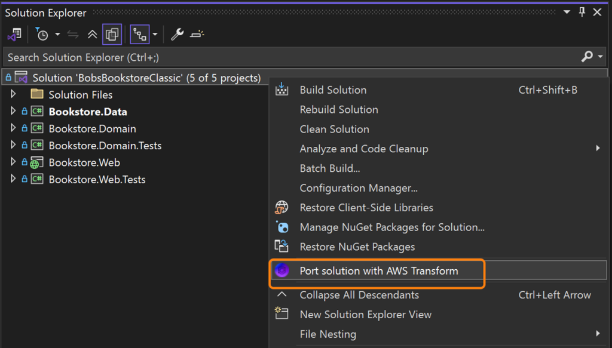Click the Build Solution hammer icon
The width and height of the screenshot is (612, 348).
[281, 90]
